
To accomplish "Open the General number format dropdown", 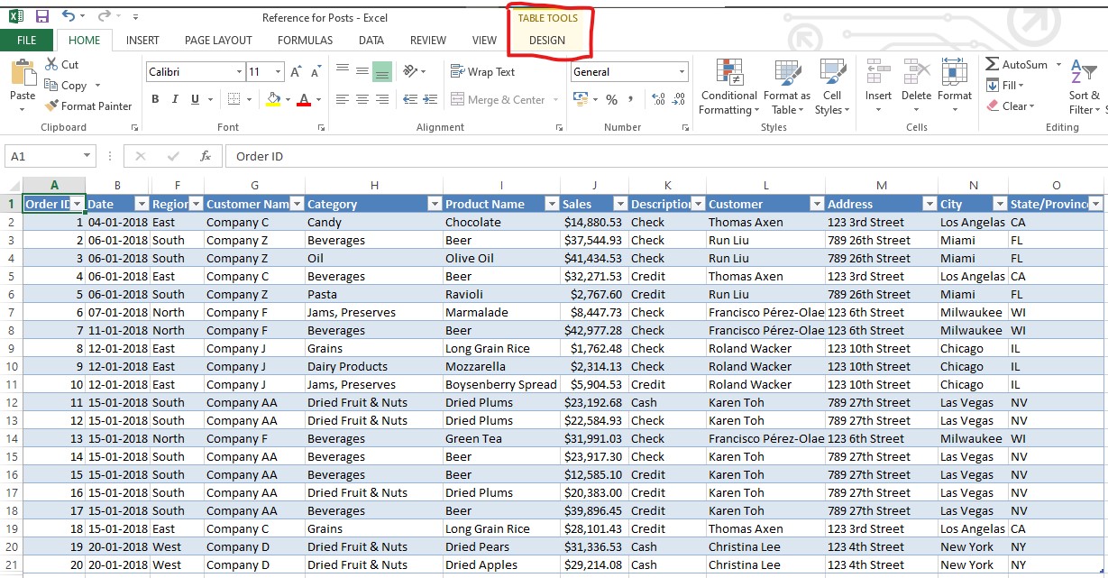I will click(682, 71).
